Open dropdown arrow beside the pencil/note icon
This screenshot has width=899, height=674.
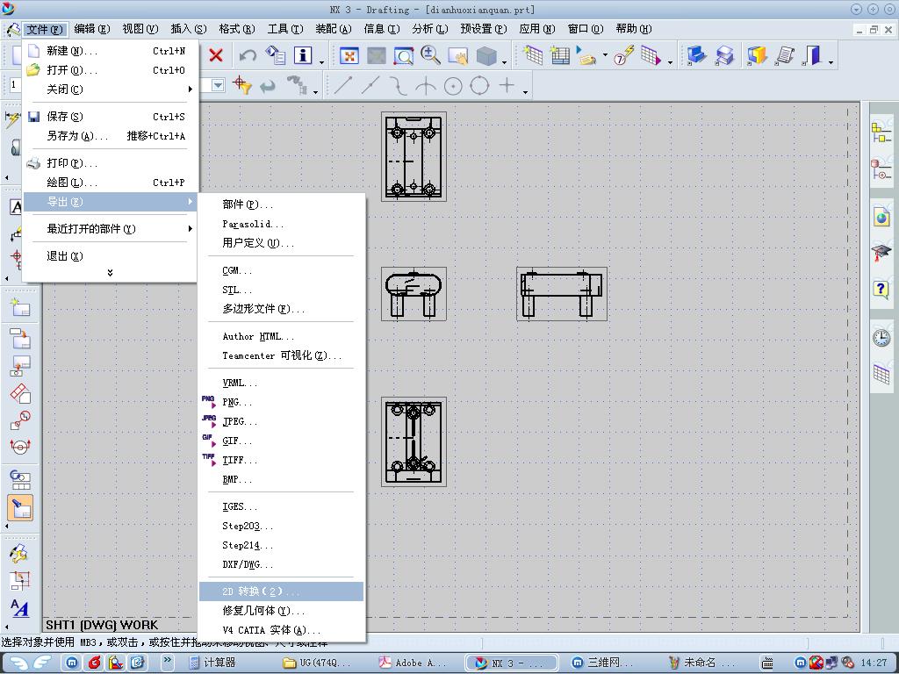pos(605,55)
